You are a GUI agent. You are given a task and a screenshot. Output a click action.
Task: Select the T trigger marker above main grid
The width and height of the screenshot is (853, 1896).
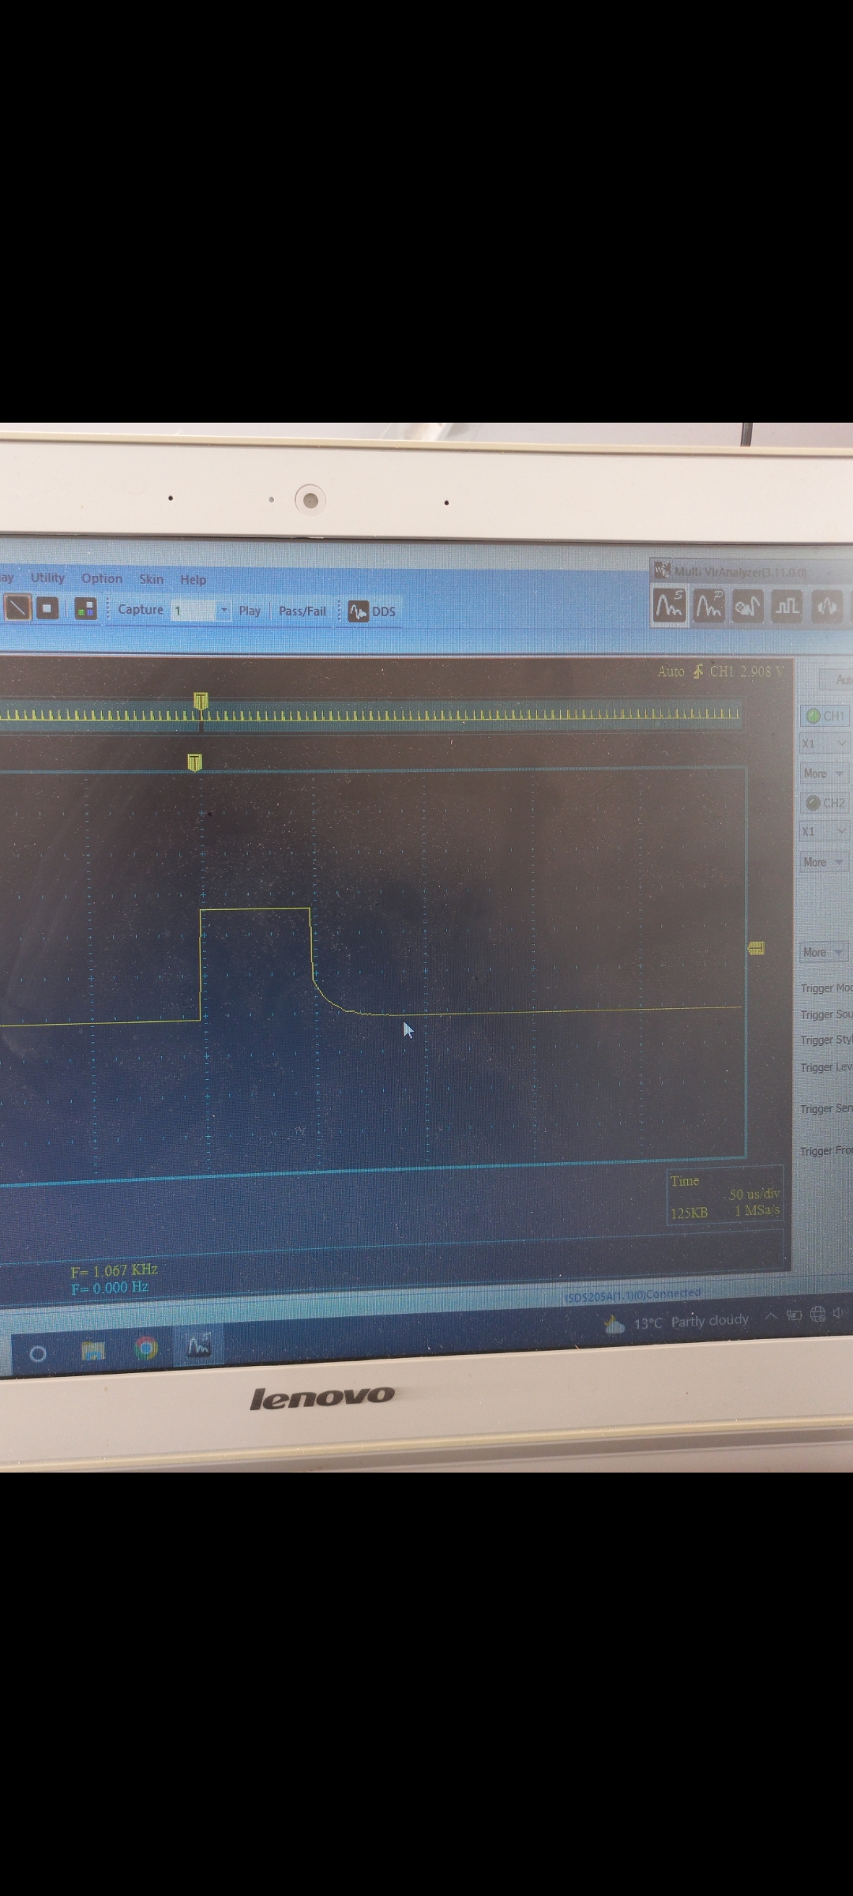(x=194, y=762)
